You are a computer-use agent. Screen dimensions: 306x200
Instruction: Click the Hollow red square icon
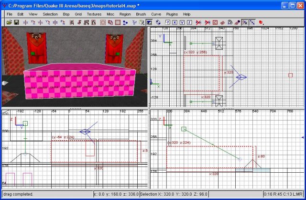click(118, 22)
